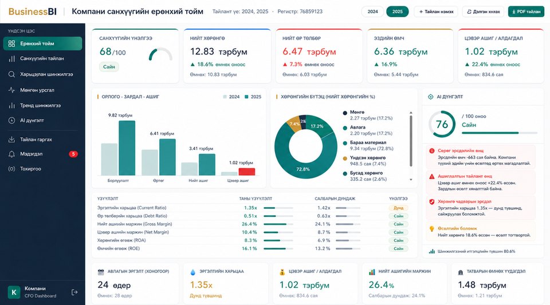
Task: Click the red alert icon on Сөрөг эрсдэлийн өнц
Action: pos(432,150)
